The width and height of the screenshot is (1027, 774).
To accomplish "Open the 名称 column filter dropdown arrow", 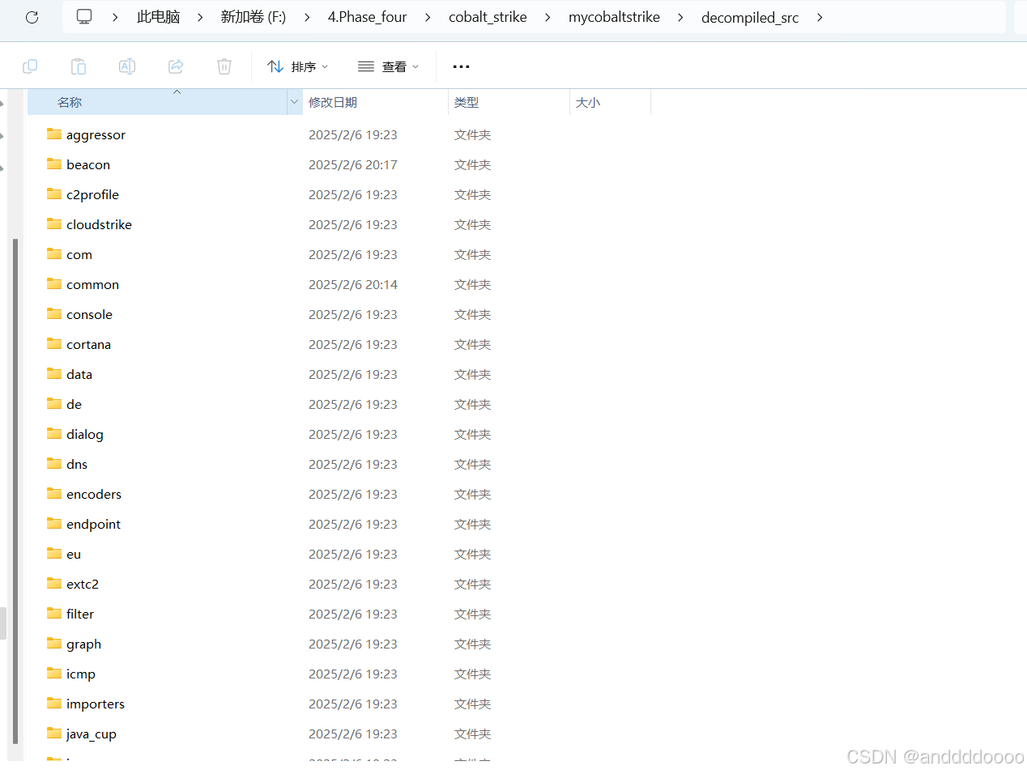I will click(294, 102).
